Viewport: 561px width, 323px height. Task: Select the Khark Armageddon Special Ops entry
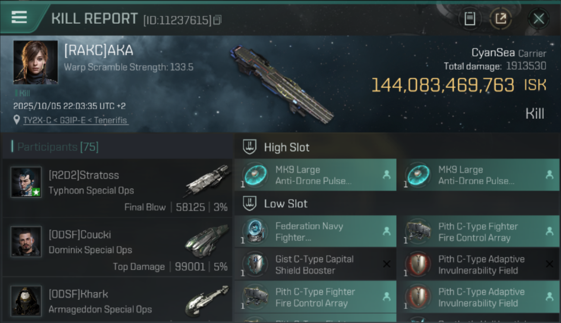pos(117,301)
